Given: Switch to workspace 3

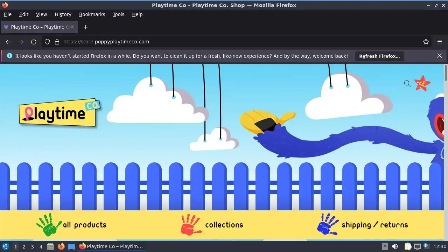Looking at the screenshot, I should coord(32,246).
